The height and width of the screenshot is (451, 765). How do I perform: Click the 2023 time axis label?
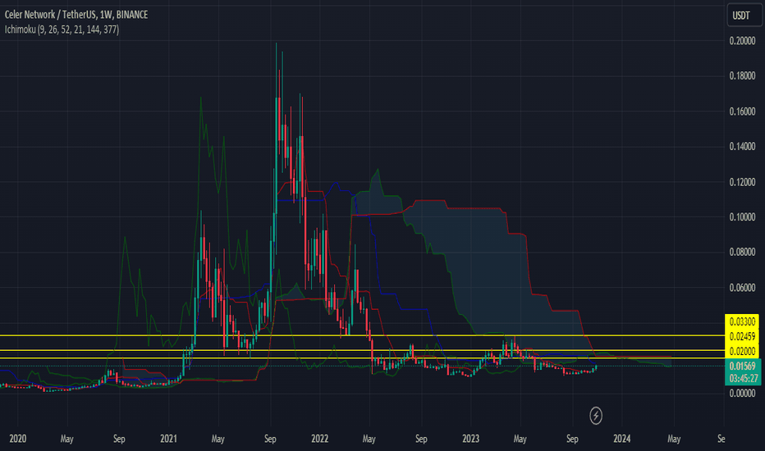470,439
